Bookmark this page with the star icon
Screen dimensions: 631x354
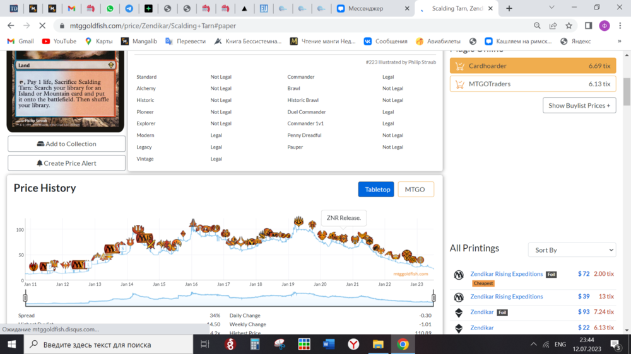tap(569, 26)
